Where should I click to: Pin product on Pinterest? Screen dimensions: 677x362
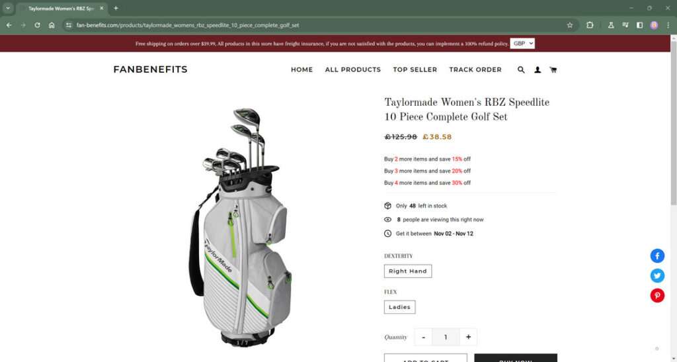pyautogui.click(x=657, y=295)
